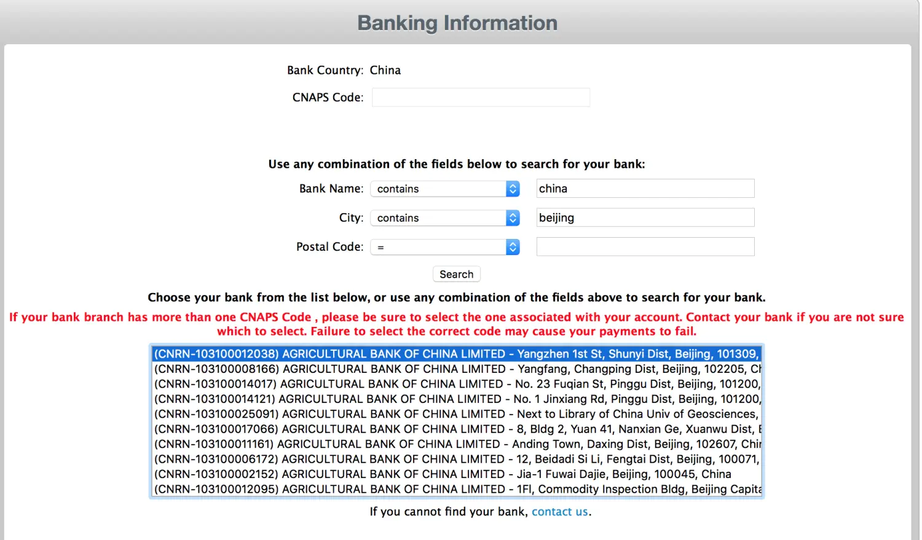Select bank entry CNRN-103100002152 Jia-1 Fuwai Dajie
The image size is (922, 540).
pos(457,474)
